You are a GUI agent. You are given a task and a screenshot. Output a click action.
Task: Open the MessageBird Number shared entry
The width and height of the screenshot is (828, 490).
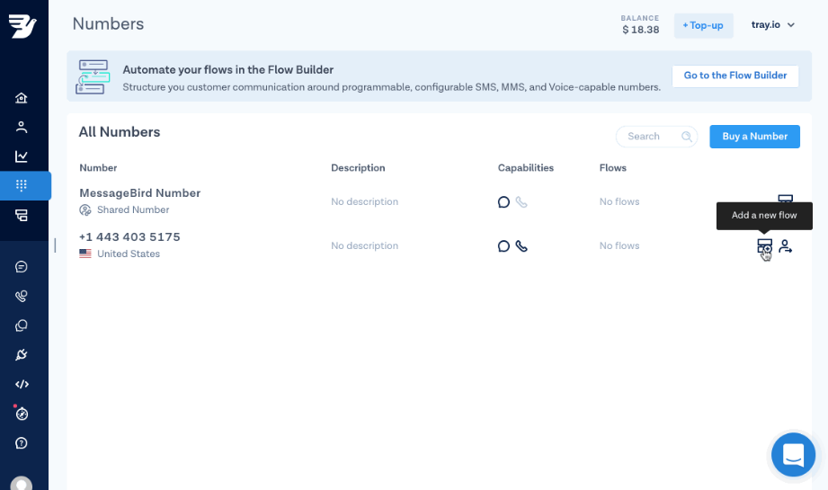[x=139, y=193]
